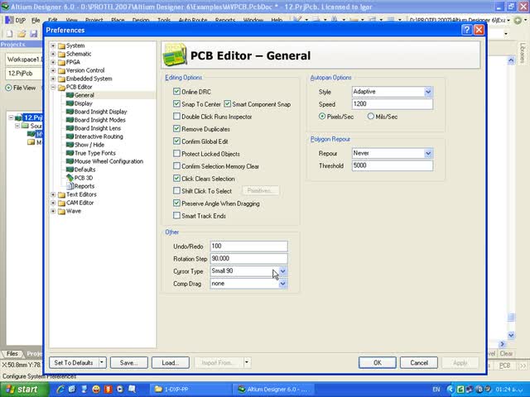Select the Mils/Sec radio button

[x=371, y=117]
